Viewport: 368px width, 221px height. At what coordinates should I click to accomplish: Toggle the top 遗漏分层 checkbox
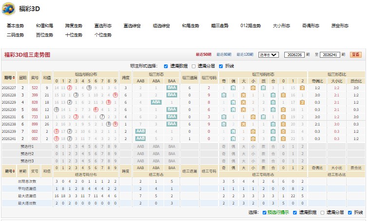194,66
